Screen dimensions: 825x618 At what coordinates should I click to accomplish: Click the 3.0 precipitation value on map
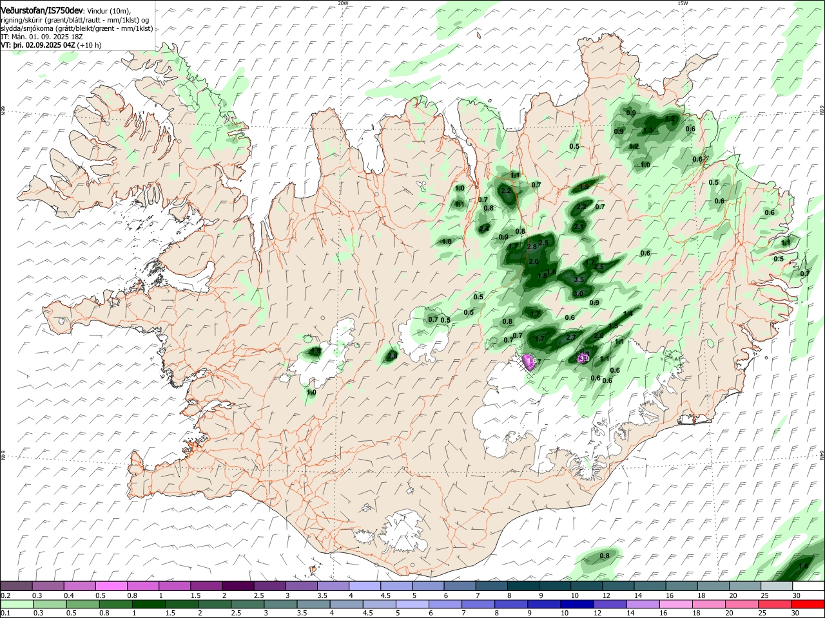pyautogui.click(x=578, y=294)
